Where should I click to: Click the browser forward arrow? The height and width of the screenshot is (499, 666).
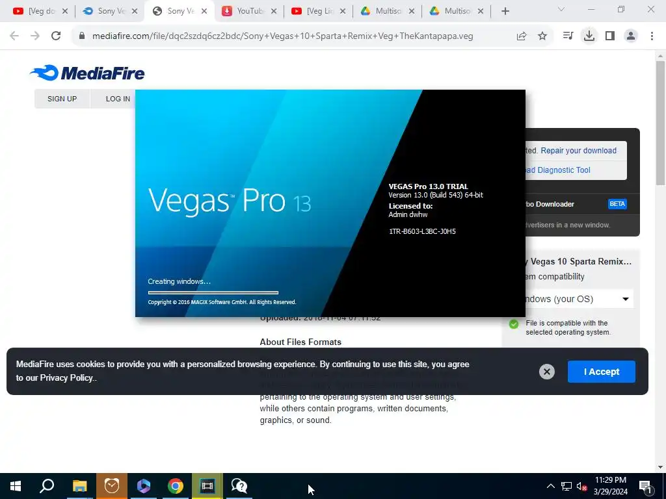coord(35,36)
